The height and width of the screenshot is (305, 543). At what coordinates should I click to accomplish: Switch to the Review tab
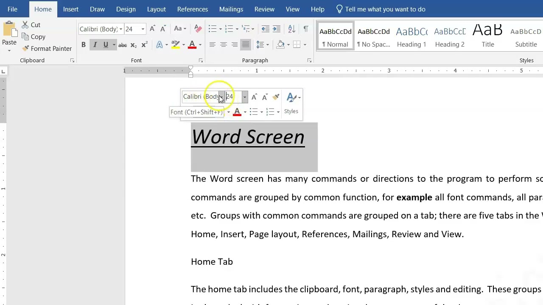tap(264, 9)
